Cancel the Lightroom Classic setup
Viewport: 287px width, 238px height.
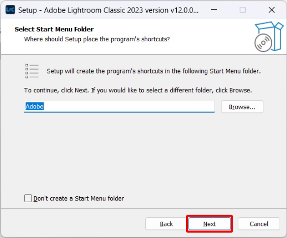pyautogui.click(x=259, y=224)
